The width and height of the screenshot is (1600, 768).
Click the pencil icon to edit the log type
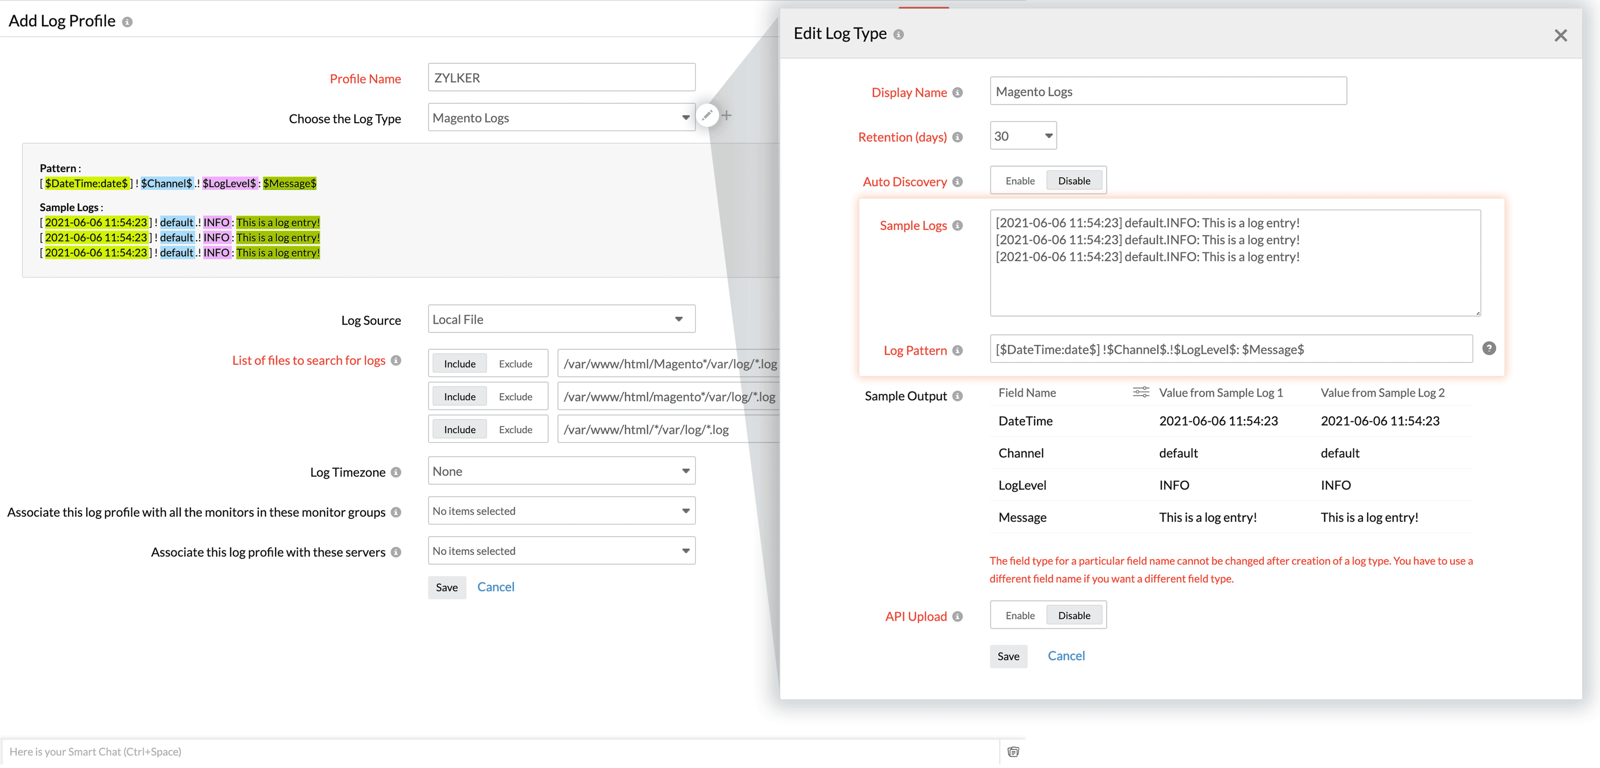point(707,115)
